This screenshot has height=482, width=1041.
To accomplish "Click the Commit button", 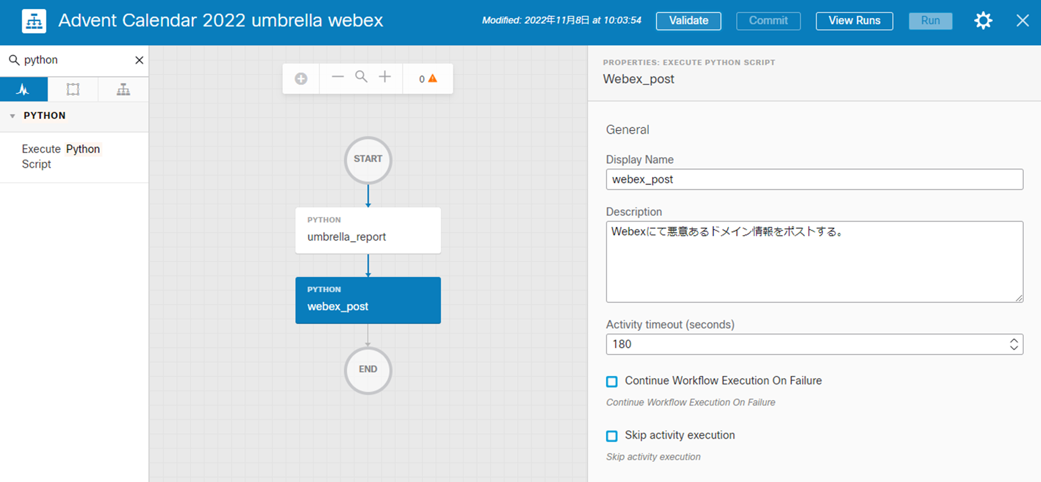I will click(x=768, y=21).
